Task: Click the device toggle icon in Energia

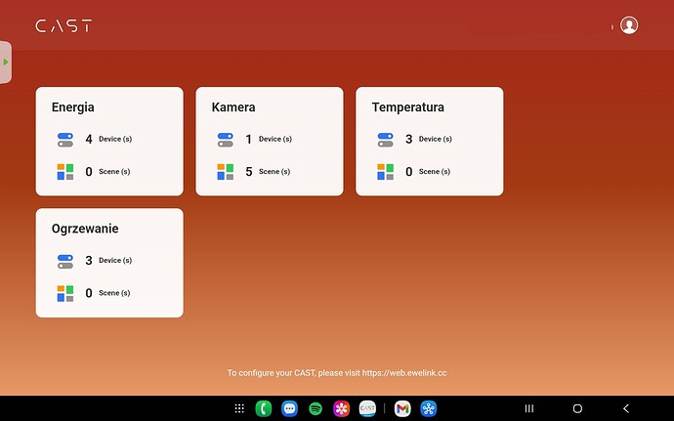Action: click(x=65, y=140)
